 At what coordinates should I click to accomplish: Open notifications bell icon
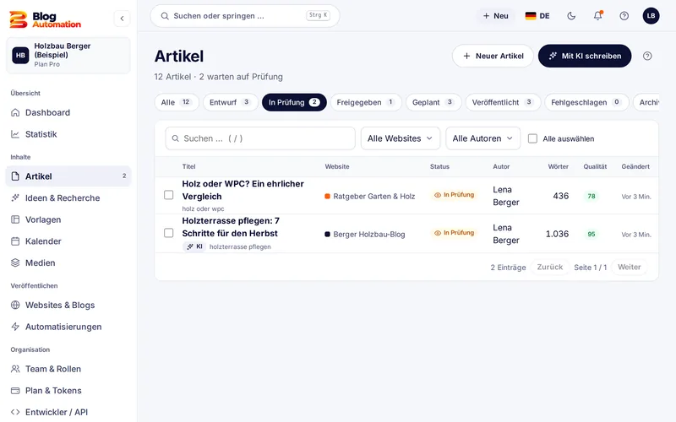coord(597,16)
